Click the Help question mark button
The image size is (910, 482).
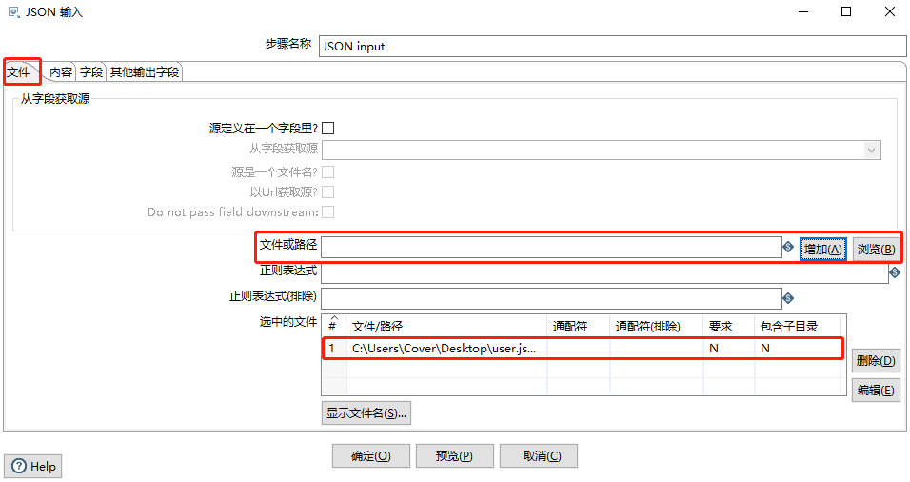click(33, 467)
